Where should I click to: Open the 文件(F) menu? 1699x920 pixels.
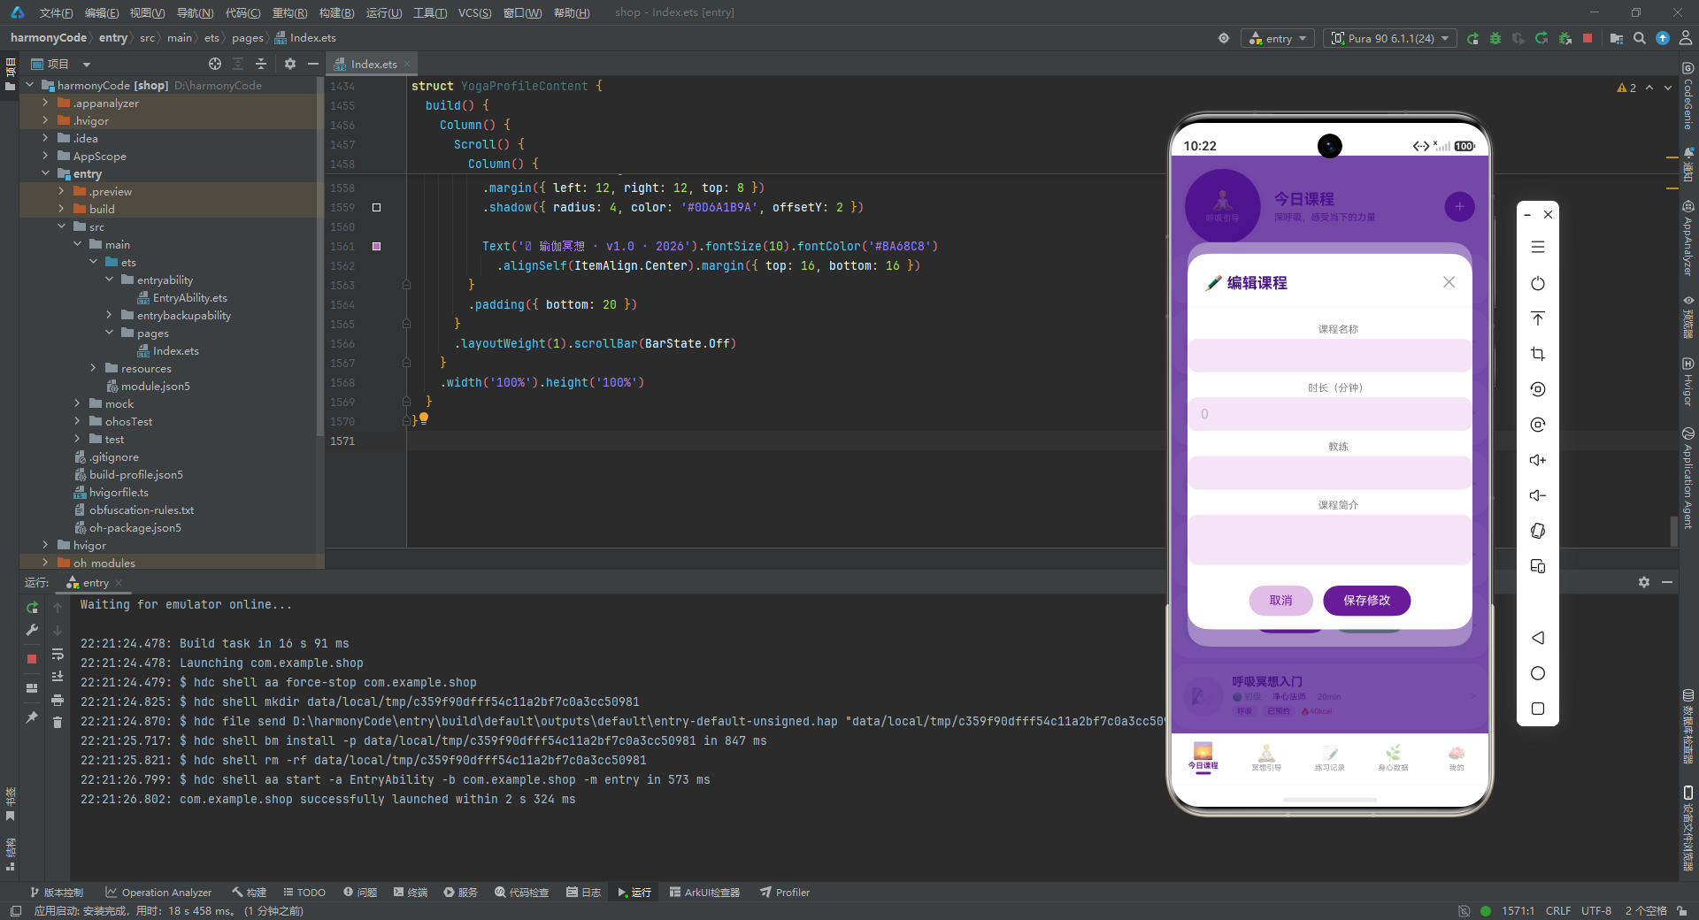56,12
